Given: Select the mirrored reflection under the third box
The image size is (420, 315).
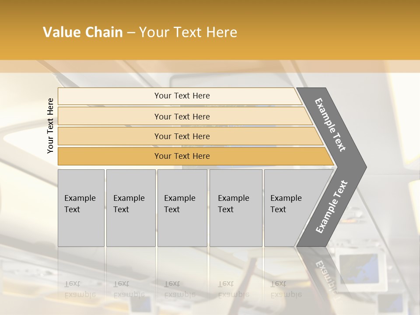Looking at the screenshot, I should [x=182, y=280].
